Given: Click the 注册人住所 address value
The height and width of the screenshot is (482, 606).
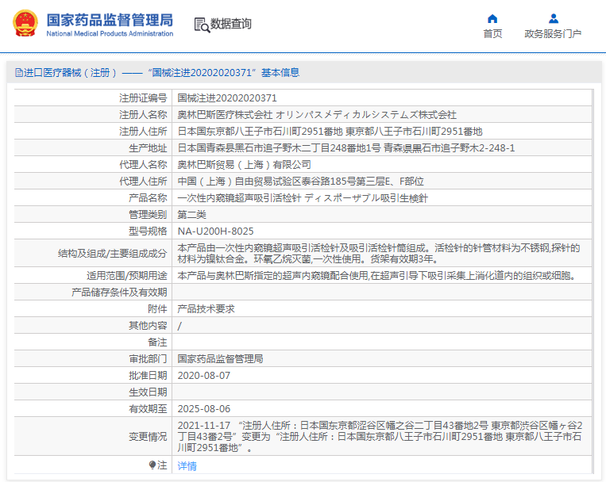Looking at the screenshot, I should [x=330, y=132].
